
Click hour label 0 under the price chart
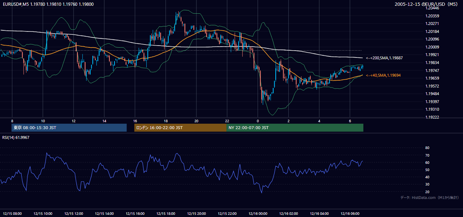pos(258,121)
